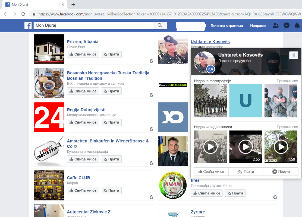Follow Bosnian Tradition page

(111, 91)
